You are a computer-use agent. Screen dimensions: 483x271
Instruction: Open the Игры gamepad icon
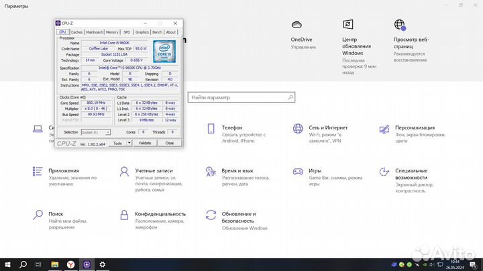298,172
